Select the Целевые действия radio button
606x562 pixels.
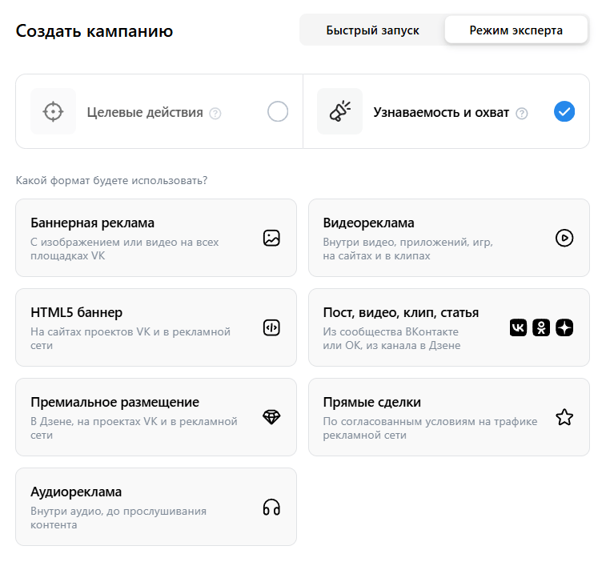[278, 112]
